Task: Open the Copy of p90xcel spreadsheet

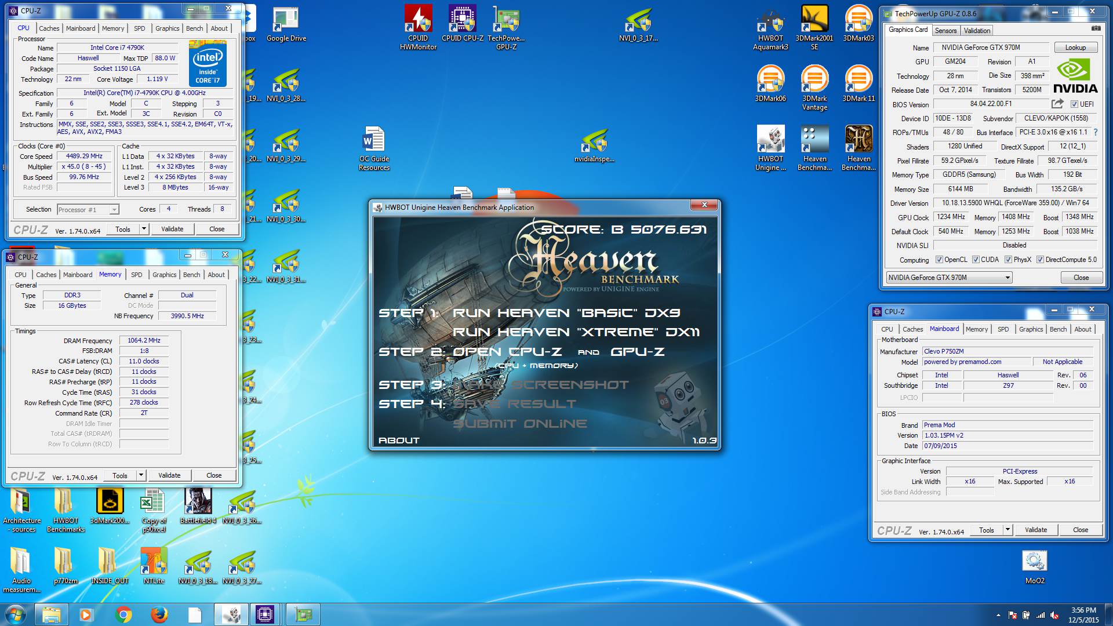Action: (x=154, y=510)
